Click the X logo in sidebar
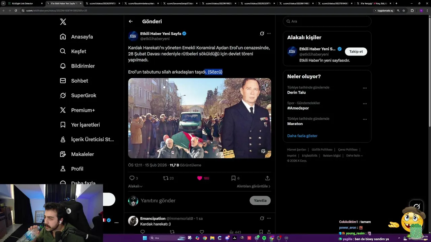Image resolution: width=431 pixels, height=242 pixels. (x=63, y=22)
